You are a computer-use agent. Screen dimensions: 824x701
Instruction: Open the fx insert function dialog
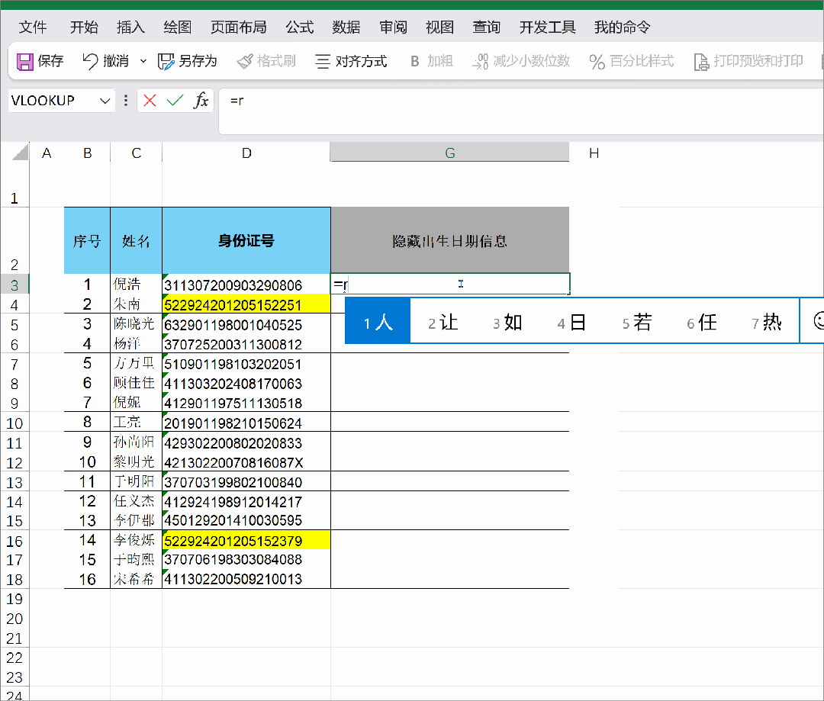[x=201, y=100]
